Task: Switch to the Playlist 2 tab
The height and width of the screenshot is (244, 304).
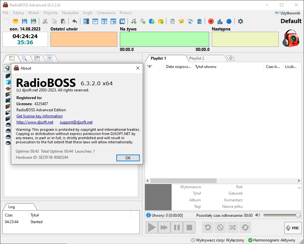Action: 206,58
